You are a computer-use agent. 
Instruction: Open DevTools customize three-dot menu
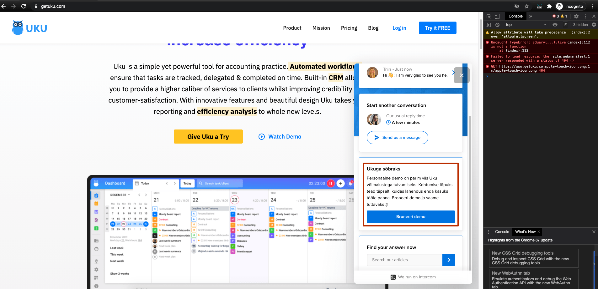[x=585, y=16]
